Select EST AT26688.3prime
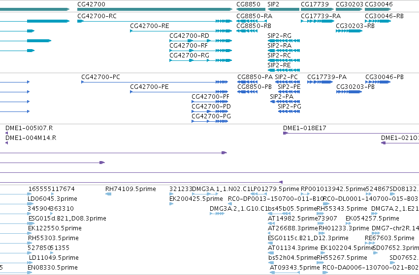 [269, 233]
